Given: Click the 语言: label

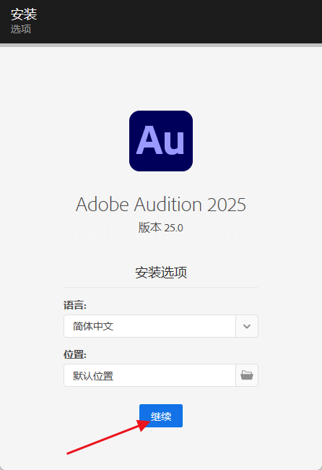Looking at the screenshot, I should (x=75, y=305).
